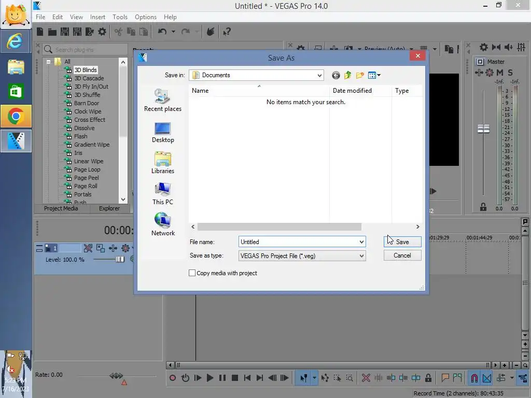531x398 pixels.
Task: Click the Master volume fader handle
Action: coord(483,129)
